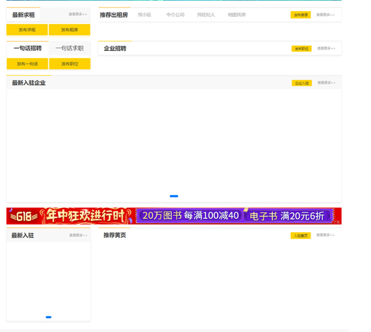
Task: Click the carousel indicator under 最新入驻企业
Action: coord(174,196)
